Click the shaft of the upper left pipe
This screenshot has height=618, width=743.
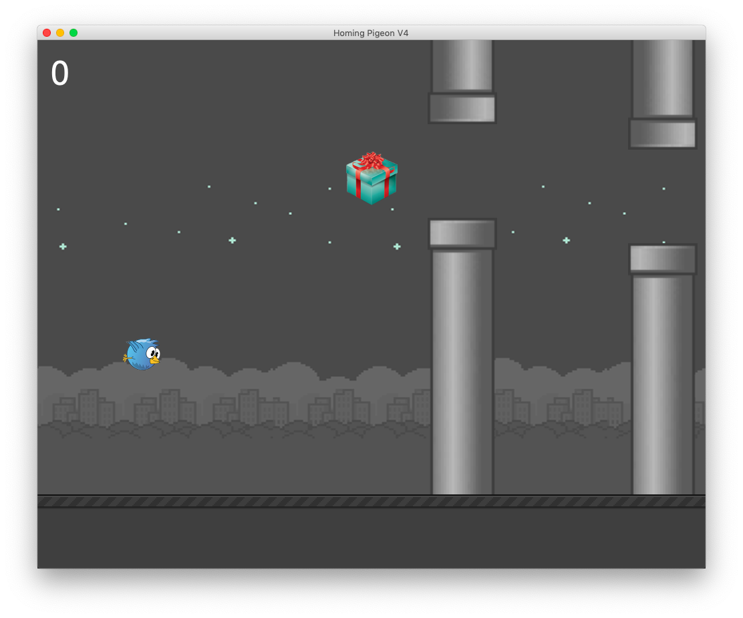click(462, 65)
